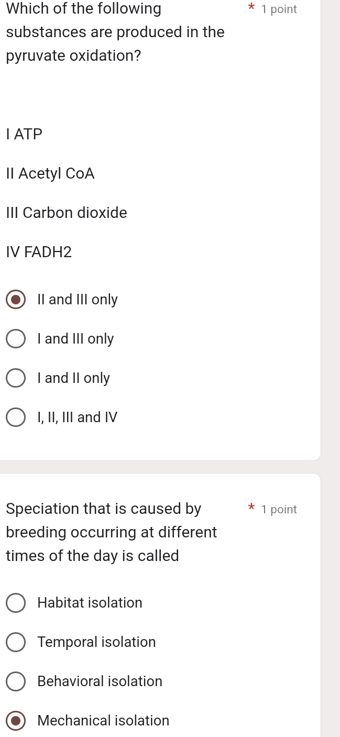The height and width of the screenshot is (737, 340).
Task: Click the "II Acetyl CoA" list item
Action: 50,173
